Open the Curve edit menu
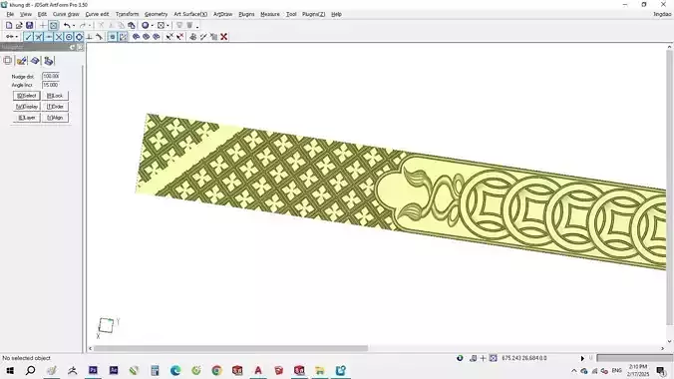This screenshot has height=379, width=674. (x=97, y=14)
